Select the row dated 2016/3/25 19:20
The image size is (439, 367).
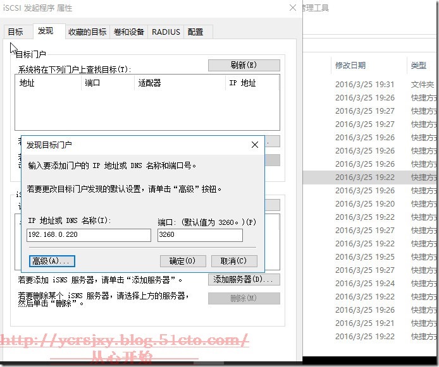(x=370, y=204)
